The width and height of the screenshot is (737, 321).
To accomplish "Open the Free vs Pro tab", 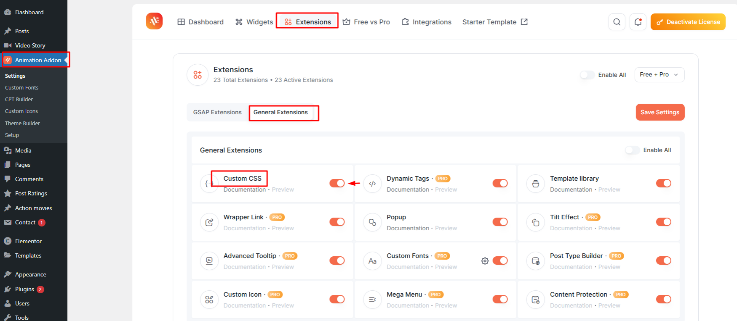I will pyautogui.click(x=366, y=22).
